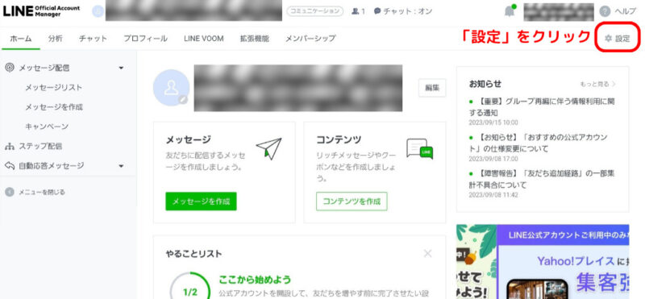Collapse 自動応答メッセージ dropdown arrow
The width and height of the screenshot is (645, 299).
point(121,166)
